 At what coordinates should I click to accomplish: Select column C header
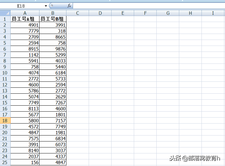click(78, 13)
